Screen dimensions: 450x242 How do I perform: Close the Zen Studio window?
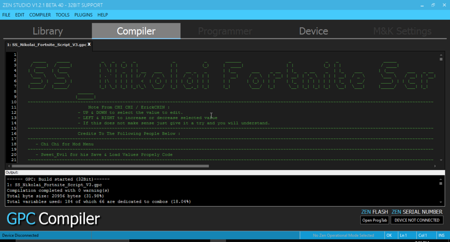point(444,5)
